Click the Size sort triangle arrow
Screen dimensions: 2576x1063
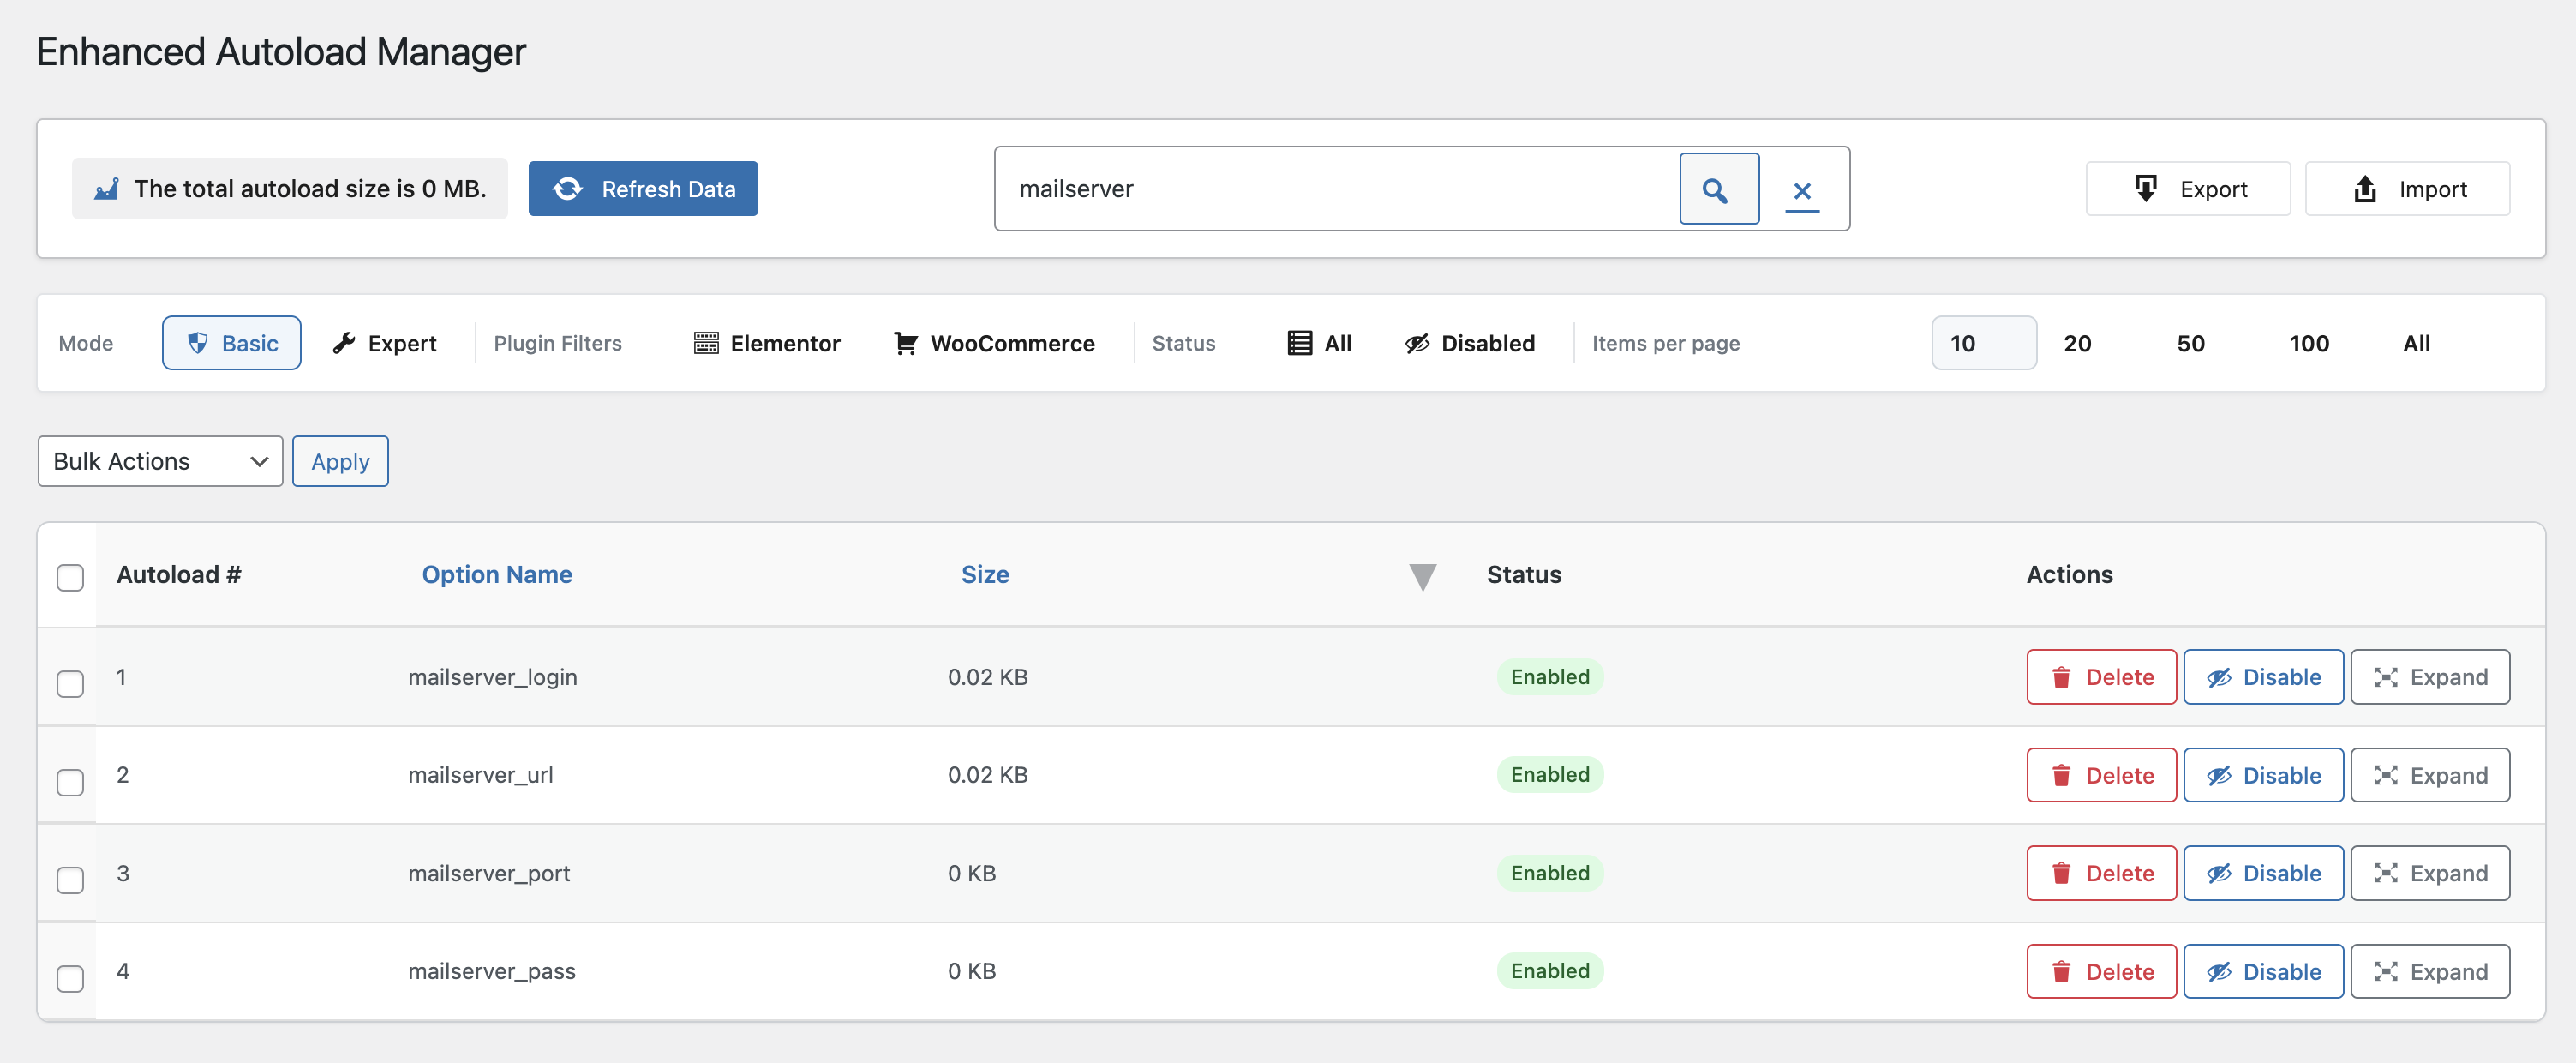[1422, 577]
